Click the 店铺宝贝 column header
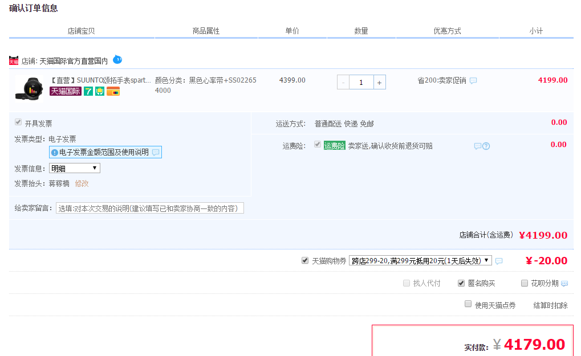This screenshot has height=356, width=581. [81, 31]
